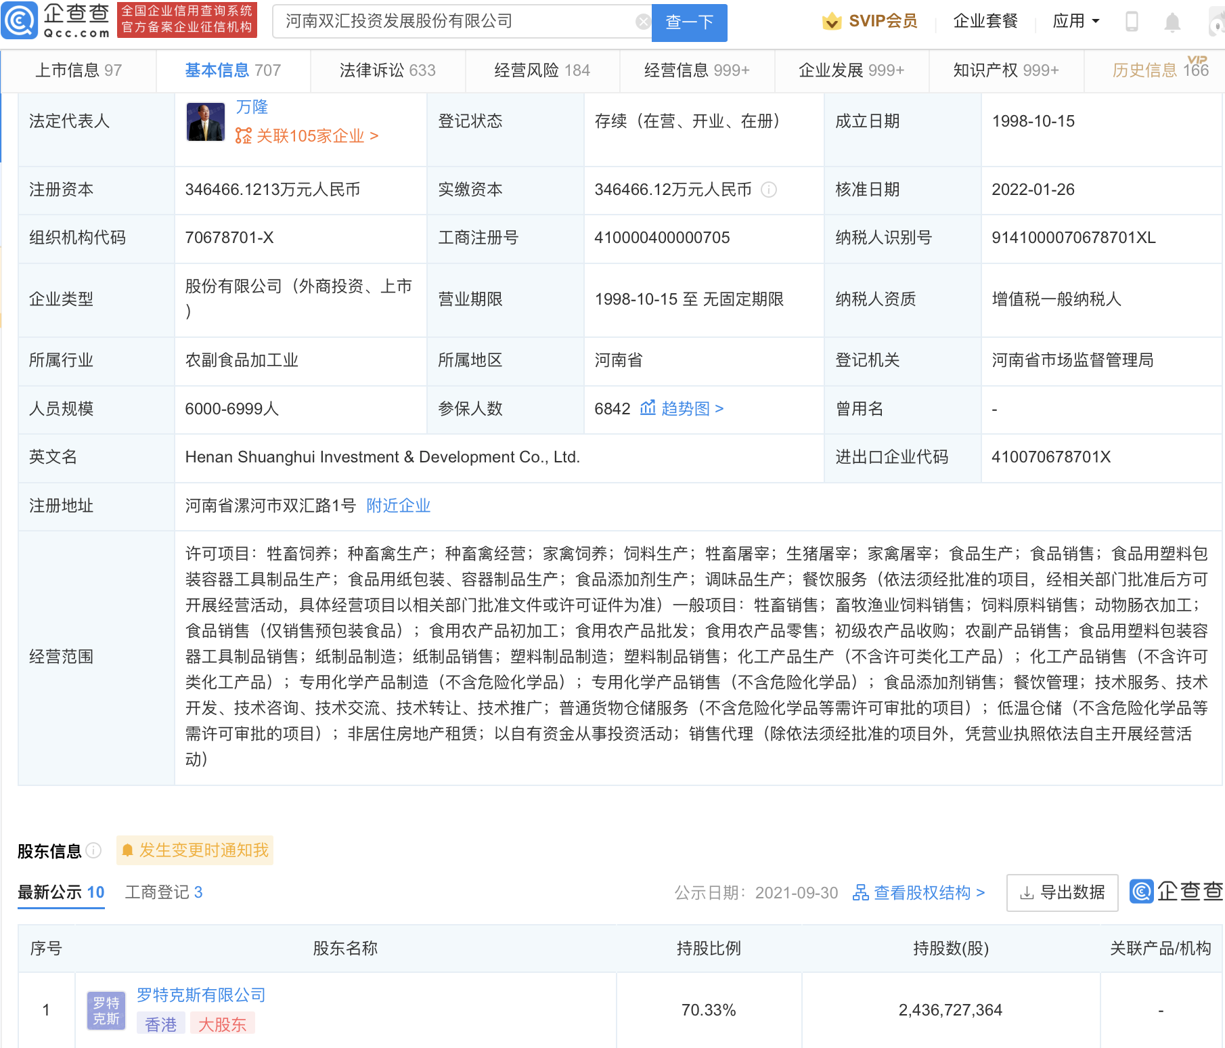Open the mobile phone app icon
Screen dimensions: 1225x1048
coord(1131,22)
